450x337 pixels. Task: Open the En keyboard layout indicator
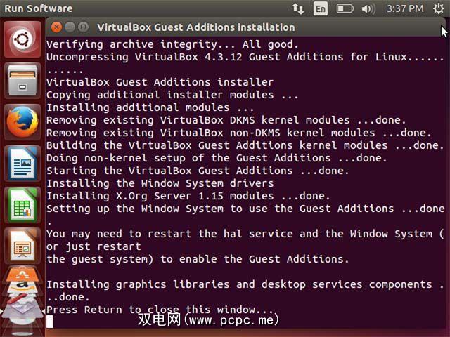click(321, 8)
